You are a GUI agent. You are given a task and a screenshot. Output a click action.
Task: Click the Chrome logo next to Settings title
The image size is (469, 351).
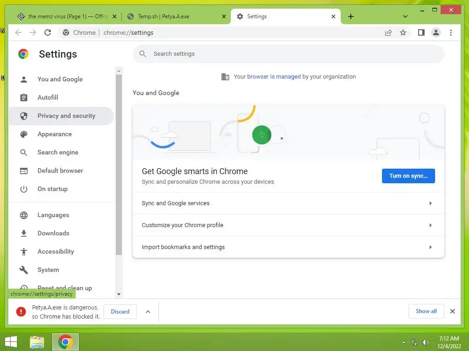click(23, 54)
